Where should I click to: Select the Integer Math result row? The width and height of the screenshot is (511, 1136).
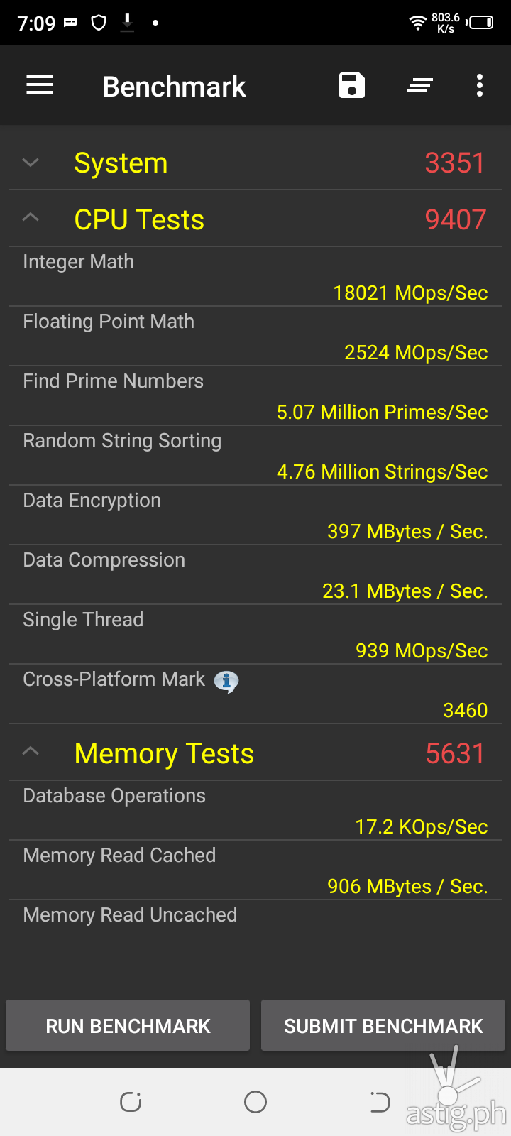tap(255, 277)
